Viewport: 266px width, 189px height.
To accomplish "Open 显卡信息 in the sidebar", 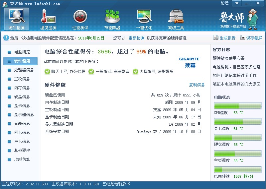I will point(22,106).
